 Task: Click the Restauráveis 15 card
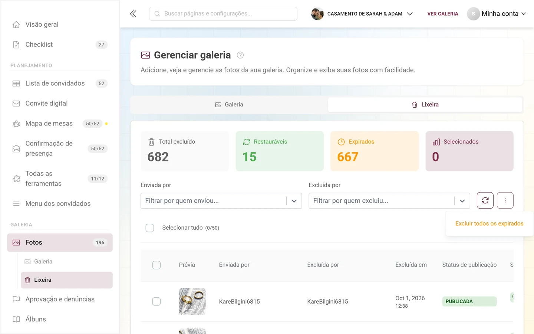click(280, 151)
